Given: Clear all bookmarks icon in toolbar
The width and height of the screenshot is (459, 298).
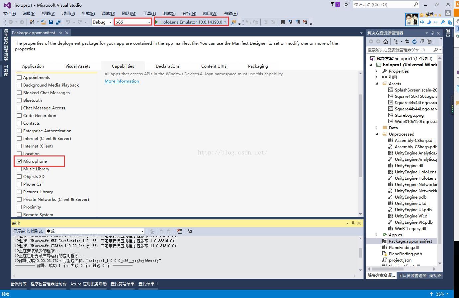Looking at the screenshot, I should point(305,22).
